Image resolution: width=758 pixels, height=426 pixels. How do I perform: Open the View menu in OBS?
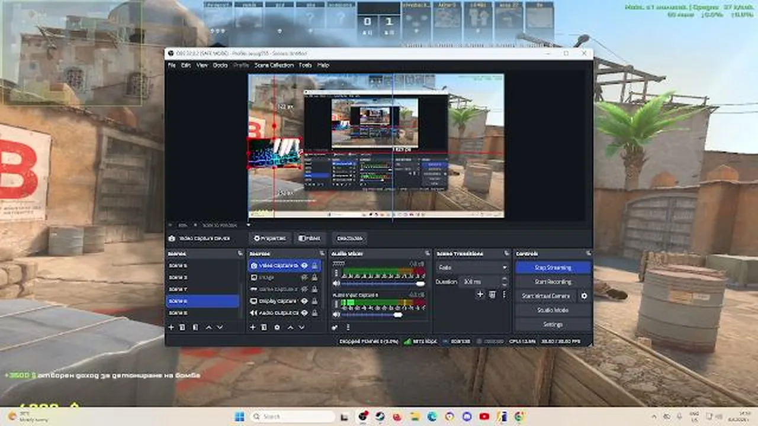tap(202, 65)
